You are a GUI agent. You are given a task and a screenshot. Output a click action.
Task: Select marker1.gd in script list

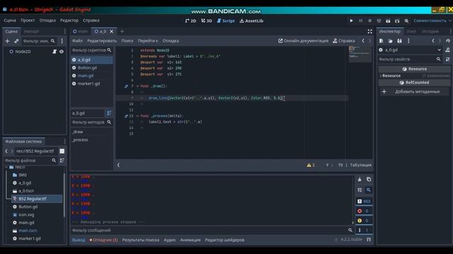point(88,83)
